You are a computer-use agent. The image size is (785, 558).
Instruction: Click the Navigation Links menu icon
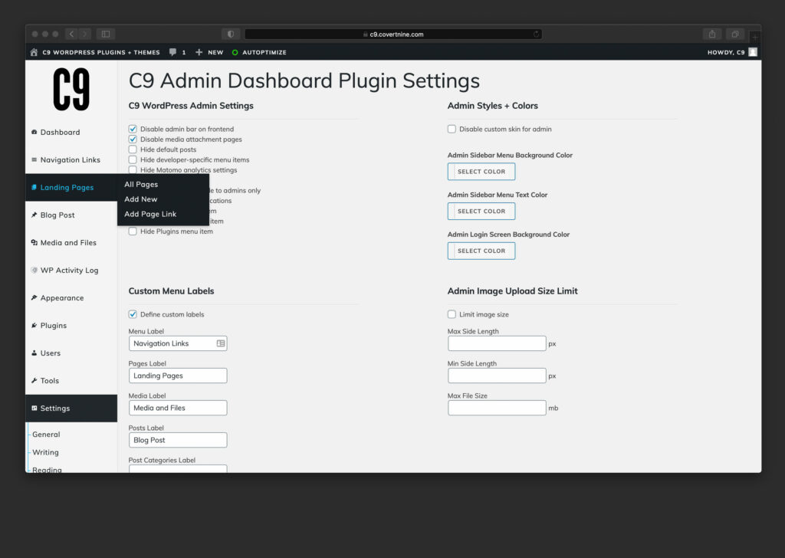click(x=34, y=159)
